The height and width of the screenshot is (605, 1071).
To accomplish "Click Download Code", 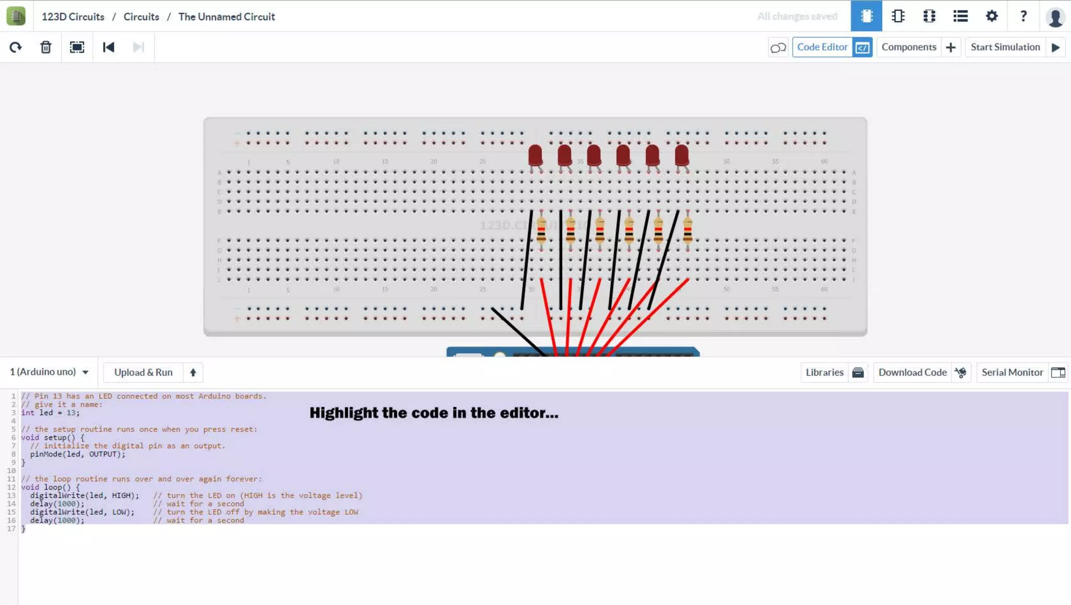I will tap(913, 373).
